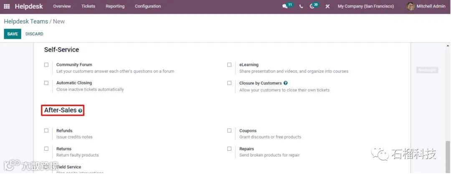
Task: Expand the Configuration menu
Action: tap(148, 6)
